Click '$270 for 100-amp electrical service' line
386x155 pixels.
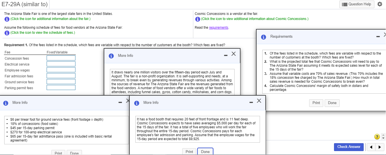point(36,132)
